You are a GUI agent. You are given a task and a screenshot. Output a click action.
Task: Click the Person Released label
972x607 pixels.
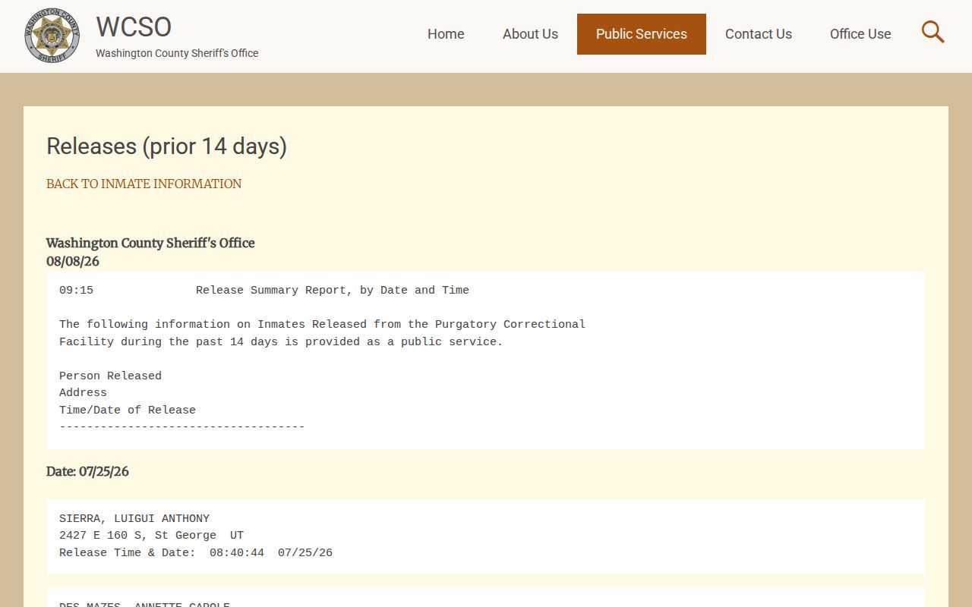coord(110,376)
